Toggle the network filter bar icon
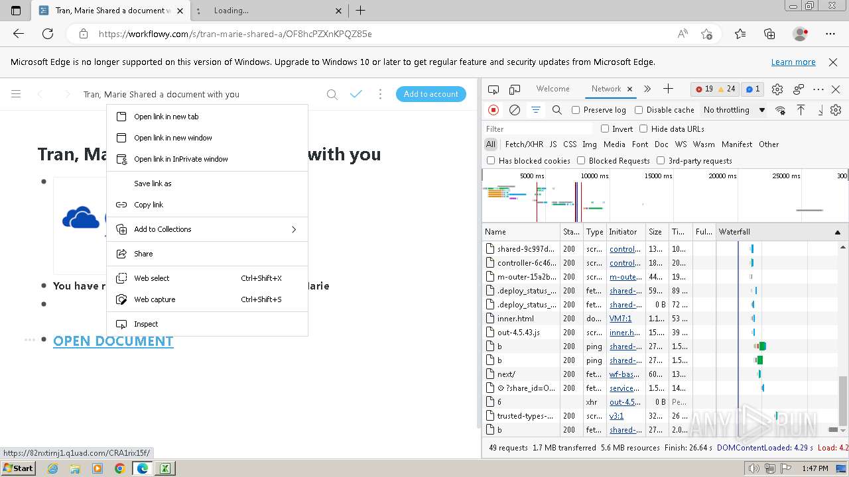Image resolution: width=849 pixels, height=477 pixels. coord(536,110)
